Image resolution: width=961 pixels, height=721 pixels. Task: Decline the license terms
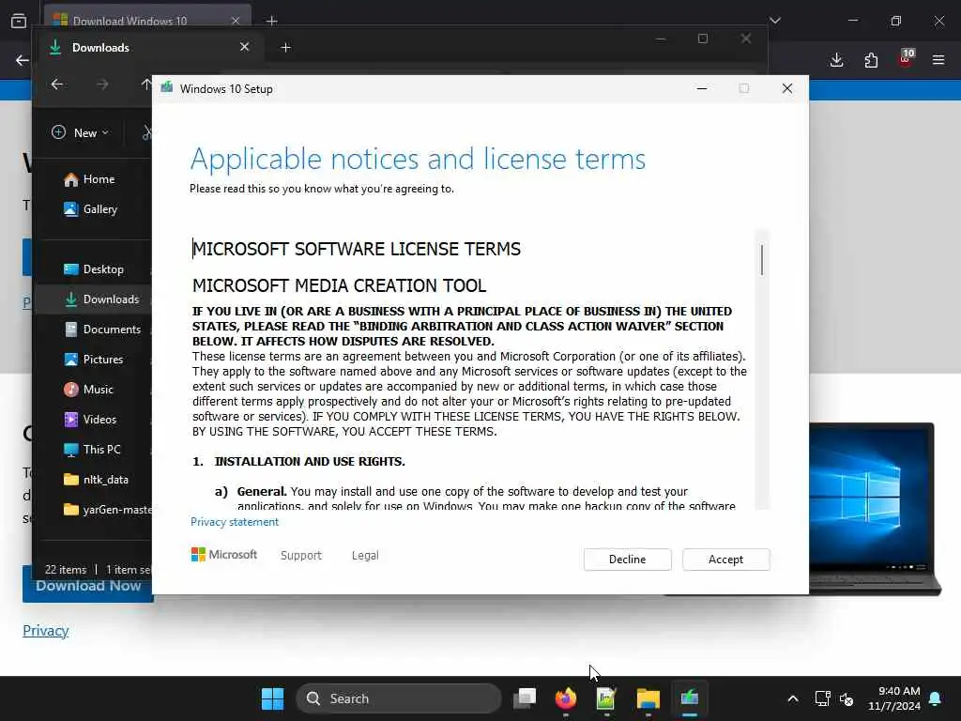point(627,560)
